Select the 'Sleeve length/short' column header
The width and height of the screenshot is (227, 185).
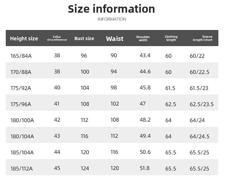tap(203, 38)
